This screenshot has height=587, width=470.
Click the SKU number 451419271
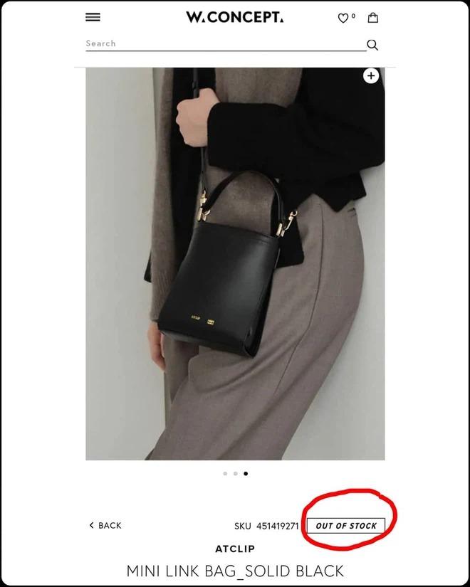click(x=277, y=526)
